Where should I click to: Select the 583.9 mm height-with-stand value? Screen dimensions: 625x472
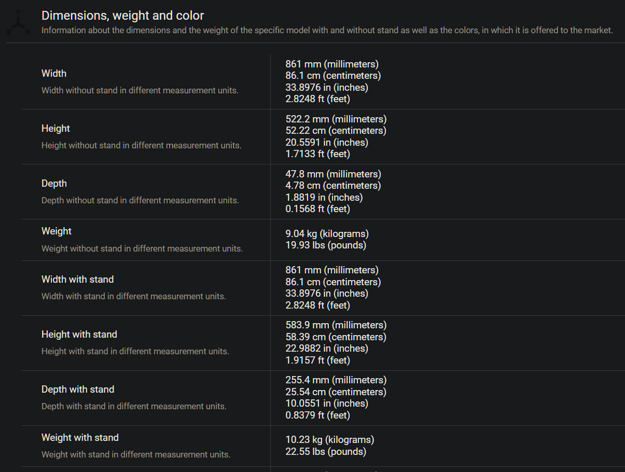(x=336, y=325)
